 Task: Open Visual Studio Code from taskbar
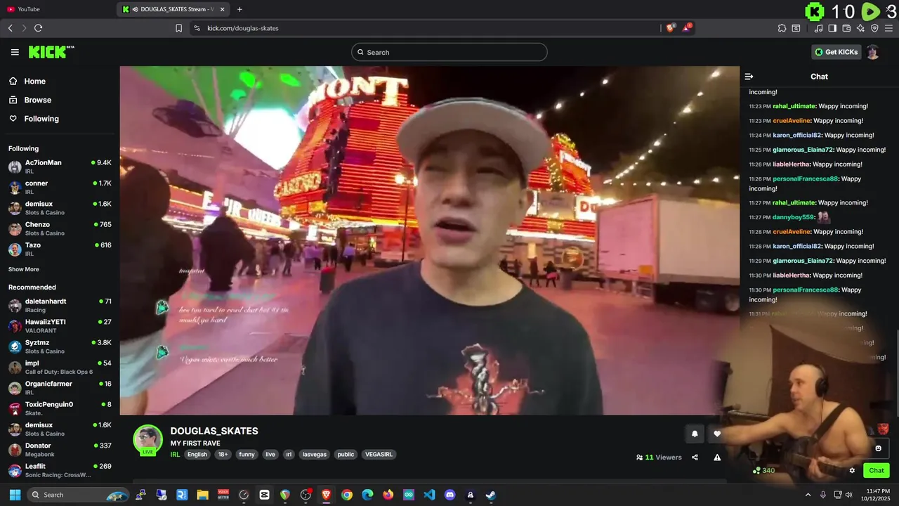429,495
